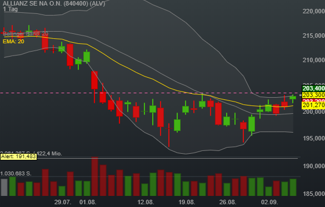The width and height of the screenshot is (325, 207).
Task: Click the 210,000 price axis label
Action: [x=313, y=60]
